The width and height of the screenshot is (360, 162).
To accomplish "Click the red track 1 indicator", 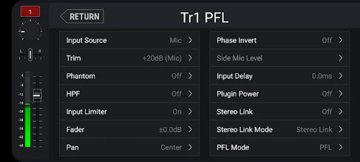I will (x=30, y=12).
